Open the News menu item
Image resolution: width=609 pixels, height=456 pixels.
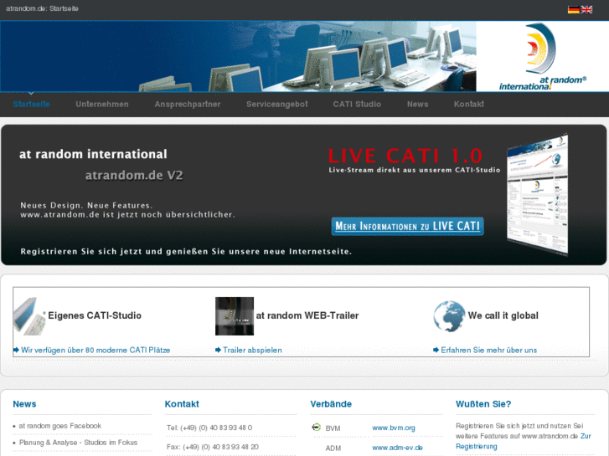point(417,104)
